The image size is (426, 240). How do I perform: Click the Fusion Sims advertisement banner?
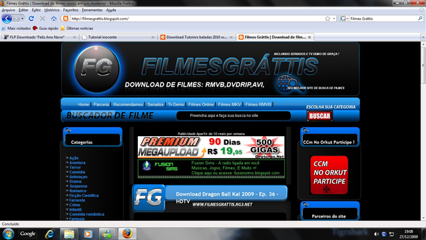[211, 169]
